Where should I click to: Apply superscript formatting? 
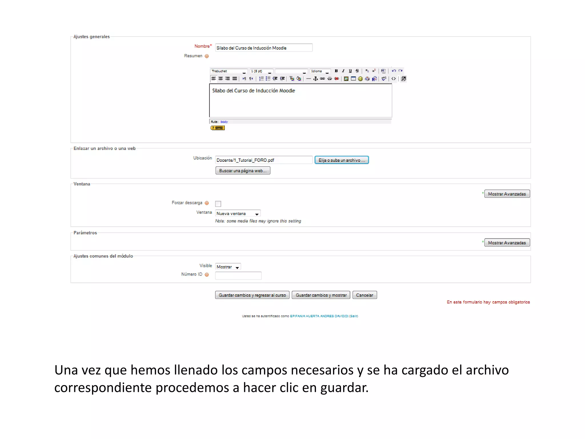374,71
